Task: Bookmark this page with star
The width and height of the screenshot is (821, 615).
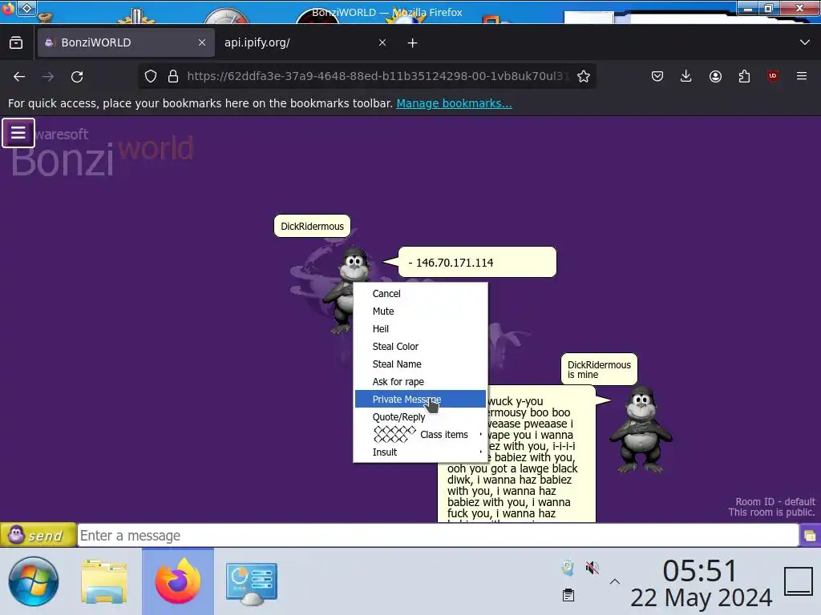Action: pyautogui.click(x=584, y=76)
